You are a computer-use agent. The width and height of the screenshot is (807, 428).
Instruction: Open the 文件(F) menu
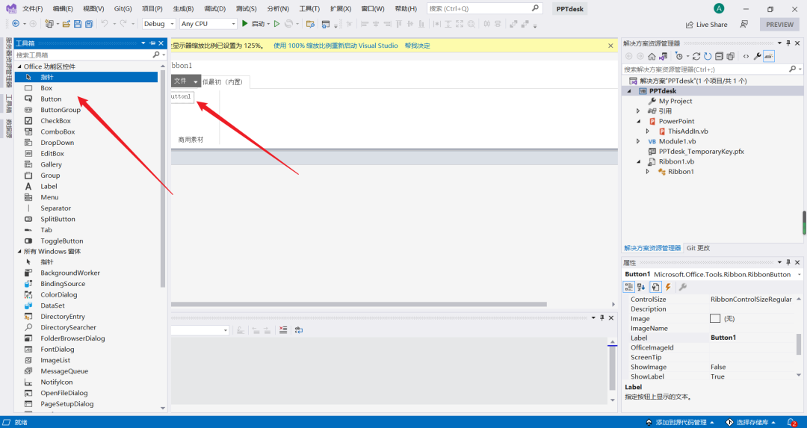[x=32, y=9]
